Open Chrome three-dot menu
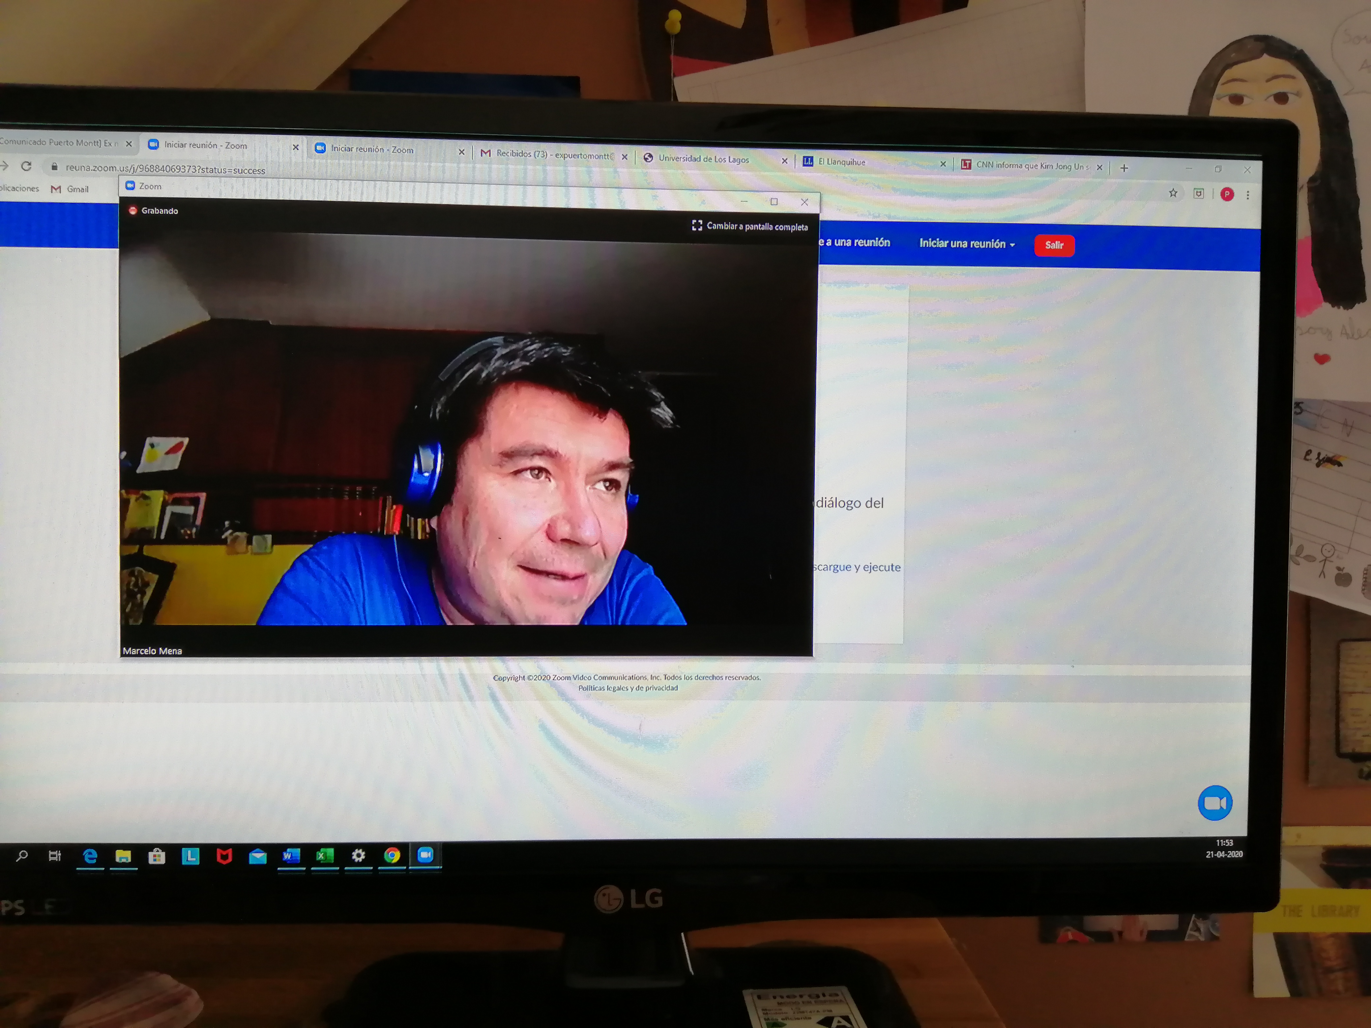1371x1028 pixels. [x=1248, y=195]
